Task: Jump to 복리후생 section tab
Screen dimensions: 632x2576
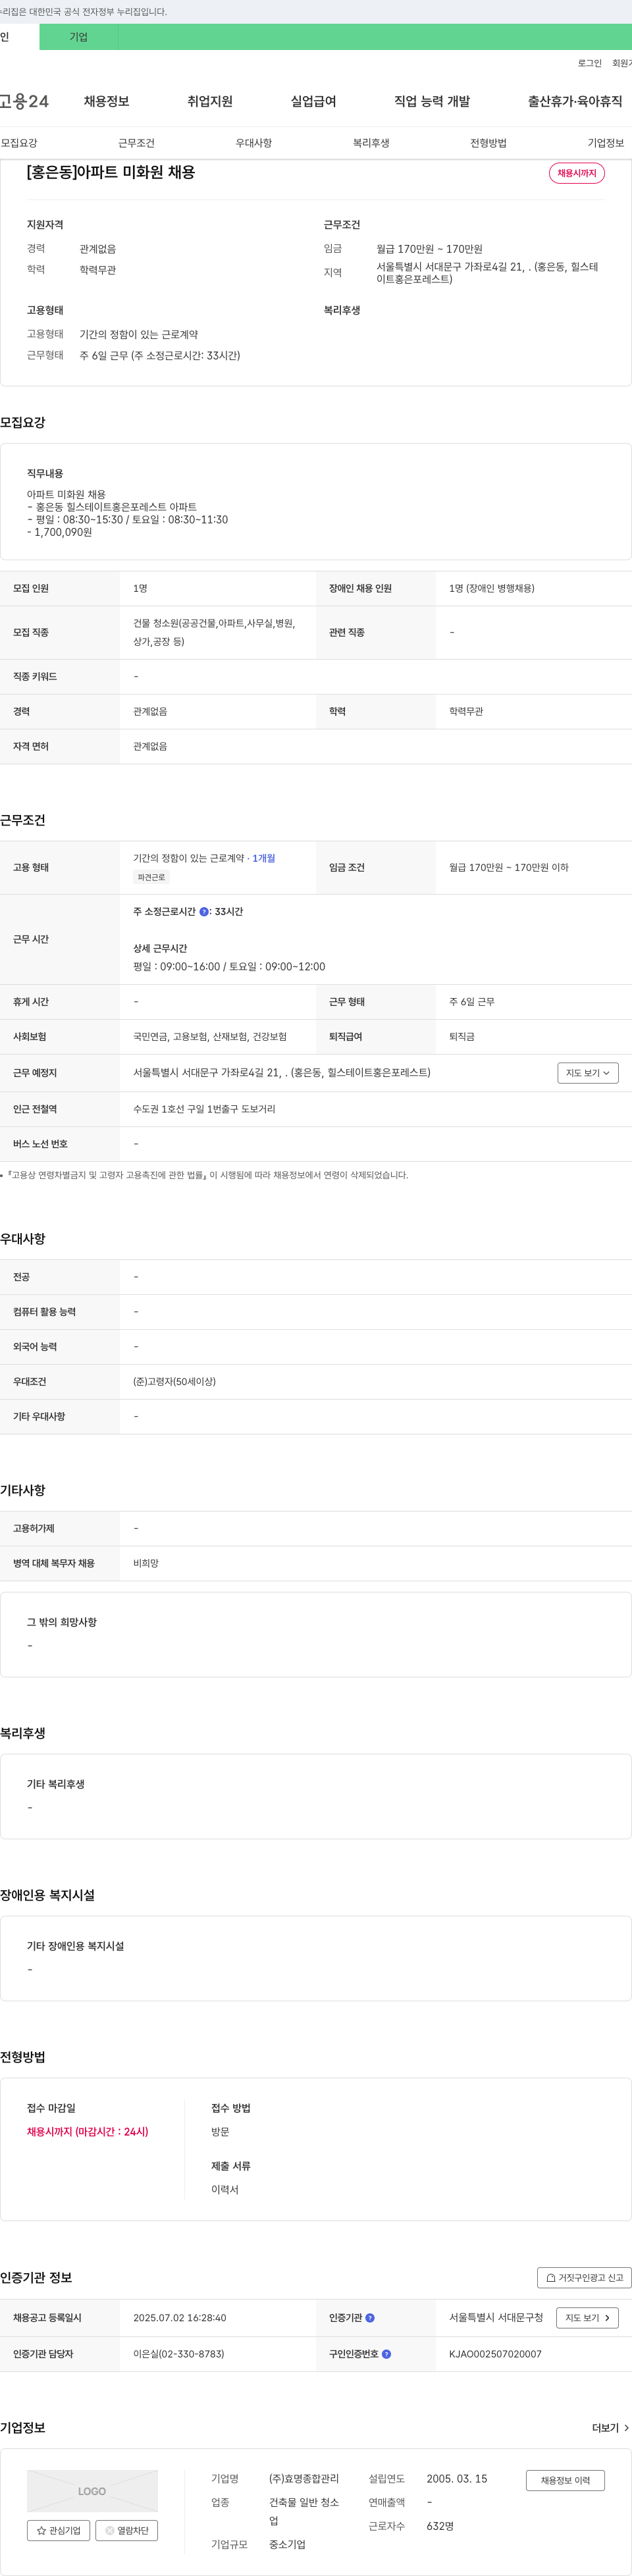Action: [x=371, y=143]
